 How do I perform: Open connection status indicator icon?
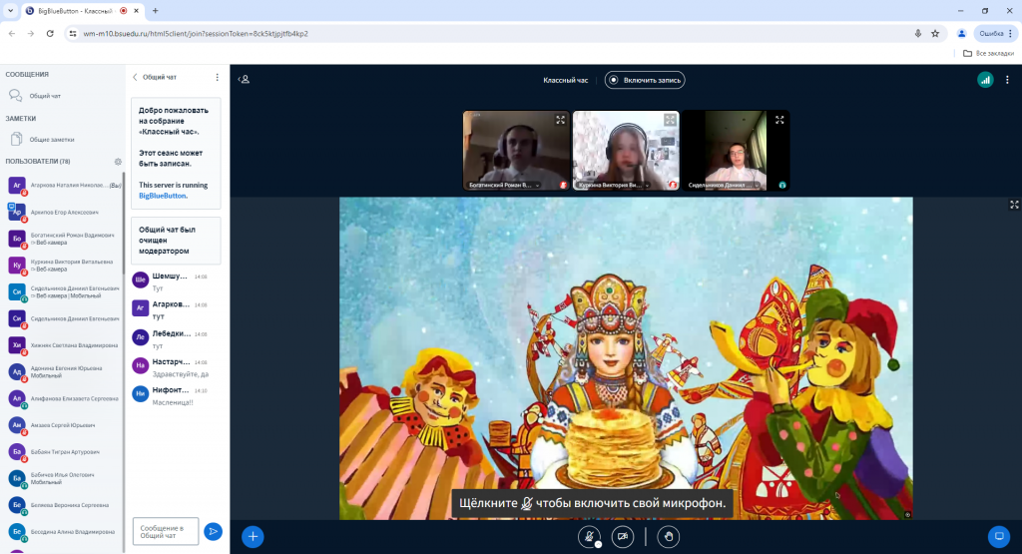tap(985, 80)
